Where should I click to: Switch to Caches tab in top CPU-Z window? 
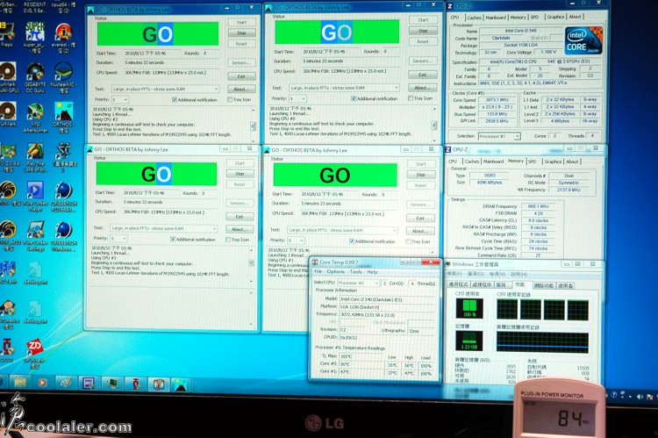(474, 18)
